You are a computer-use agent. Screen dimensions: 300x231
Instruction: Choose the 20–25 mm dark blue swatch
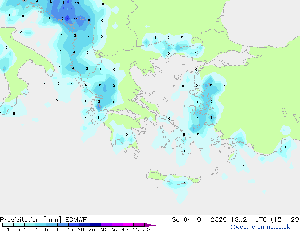pyautogui.click(x=84, y=225)
